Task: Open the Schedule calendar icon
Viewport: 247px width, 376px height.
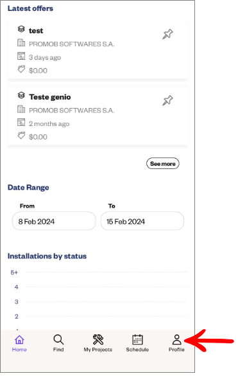Action: (x=137, y=339)
